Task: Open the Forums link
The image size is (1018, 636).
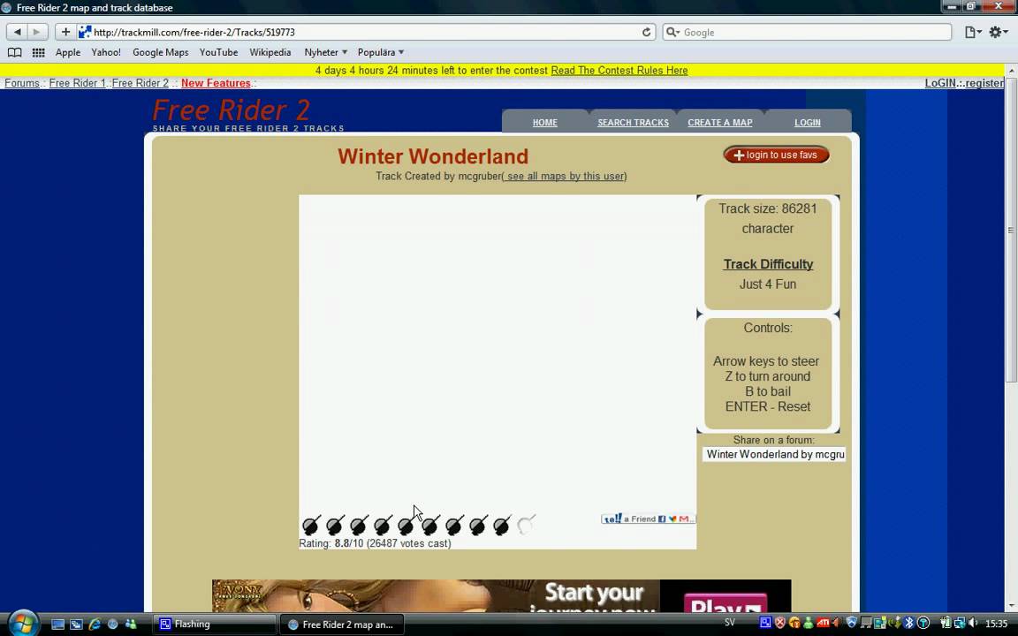Action: click(21, 83)
